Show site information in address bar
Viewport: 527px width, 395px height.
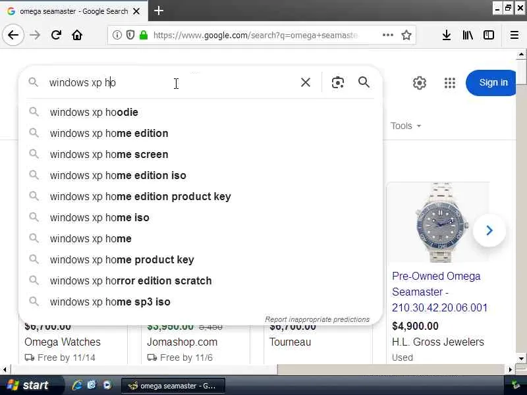(117, 35)
